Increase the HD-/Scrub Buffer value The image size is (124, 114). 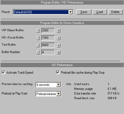(59, 38)
